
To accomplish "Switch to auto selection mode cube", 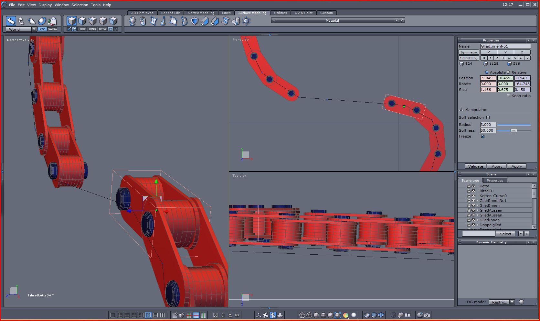I will pos(113,21).
